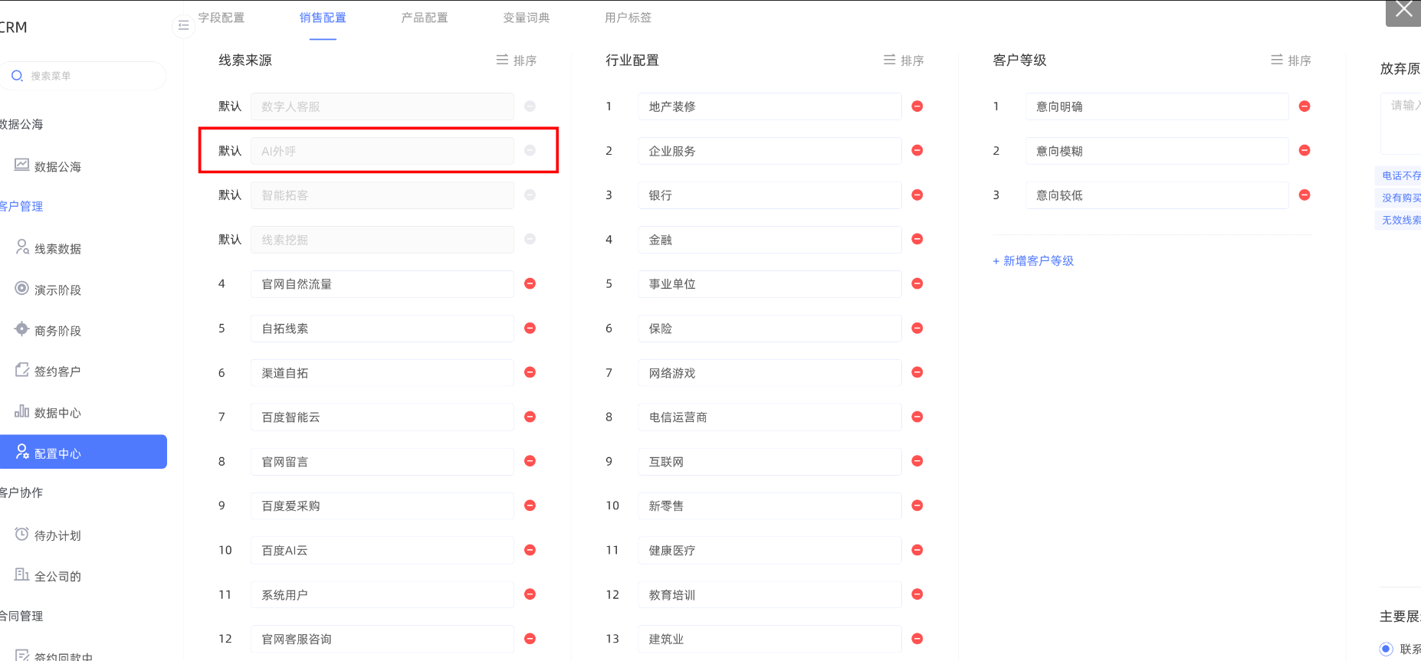
Task: Edit the 银行 industry input field
Action: click(x=769, y=195)
